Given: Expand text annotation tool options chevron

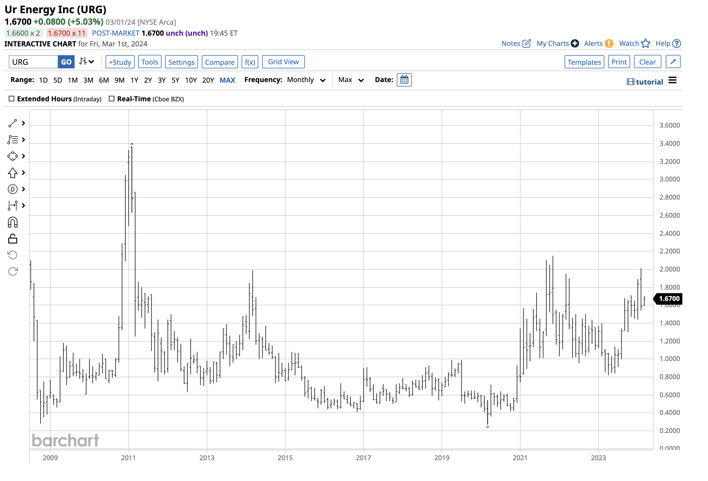Looking at the screenshot, I should pyautogui.click(x=24, y=140).
